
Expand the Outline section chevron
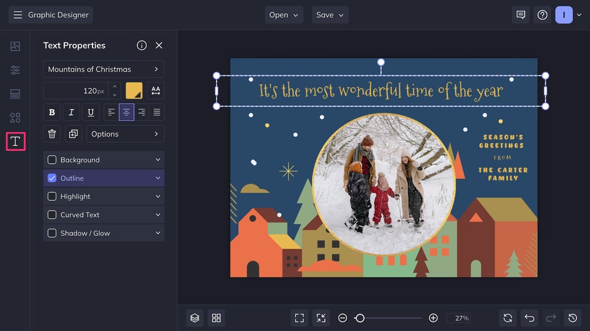coord(157,178)
